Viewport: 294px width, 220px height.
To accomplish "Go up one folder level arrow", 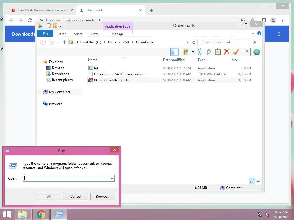I will [65, 42].
